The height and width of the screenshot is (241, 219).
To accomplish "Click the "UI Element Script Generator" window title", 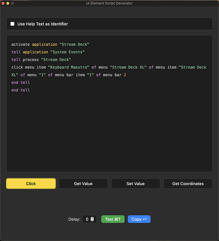I will (x=109, y=3).
